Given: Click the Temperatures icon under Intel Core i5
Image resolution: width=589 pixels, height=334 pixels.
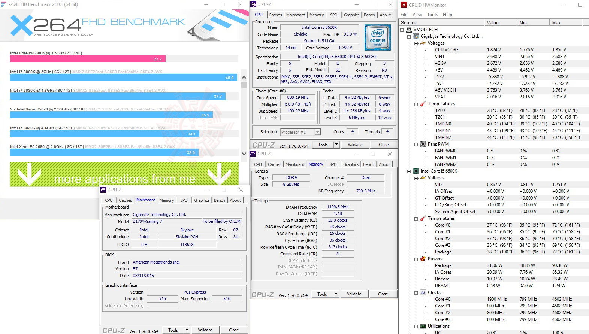Looking at the screenshot, I should point(423,218).
